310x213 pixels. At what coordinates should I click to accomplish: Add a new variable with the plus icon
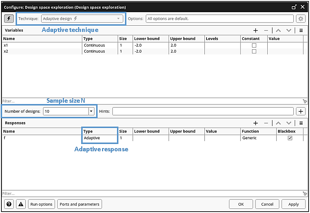tap(255, 31)
